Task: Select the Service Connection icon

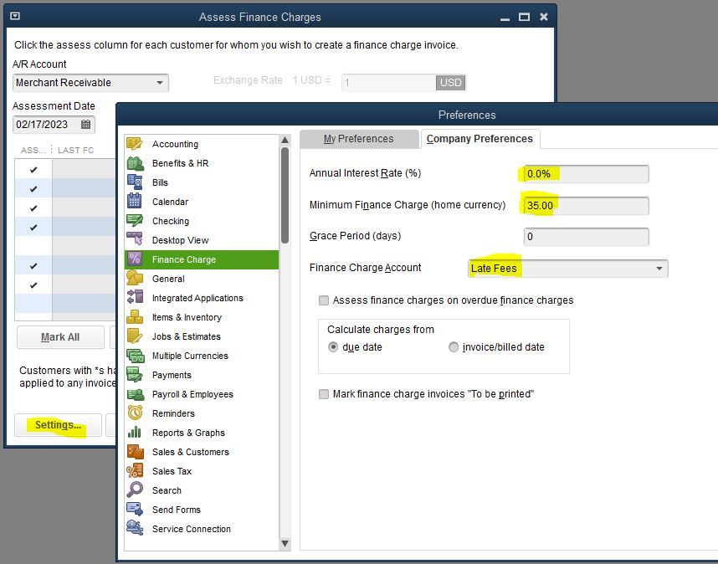Action: (135, 528)
